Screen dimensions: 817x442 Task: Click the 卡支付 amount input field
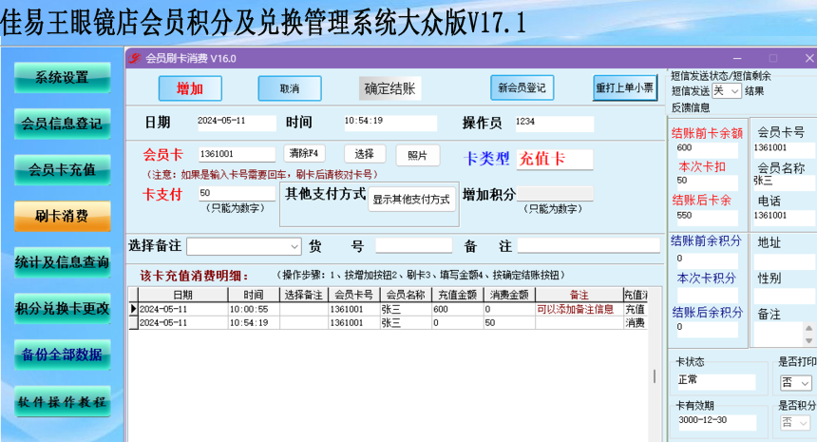click(x=237, y=193)
